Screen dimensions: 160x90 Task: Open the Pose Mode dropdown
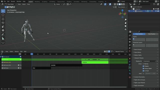point(11,4)
